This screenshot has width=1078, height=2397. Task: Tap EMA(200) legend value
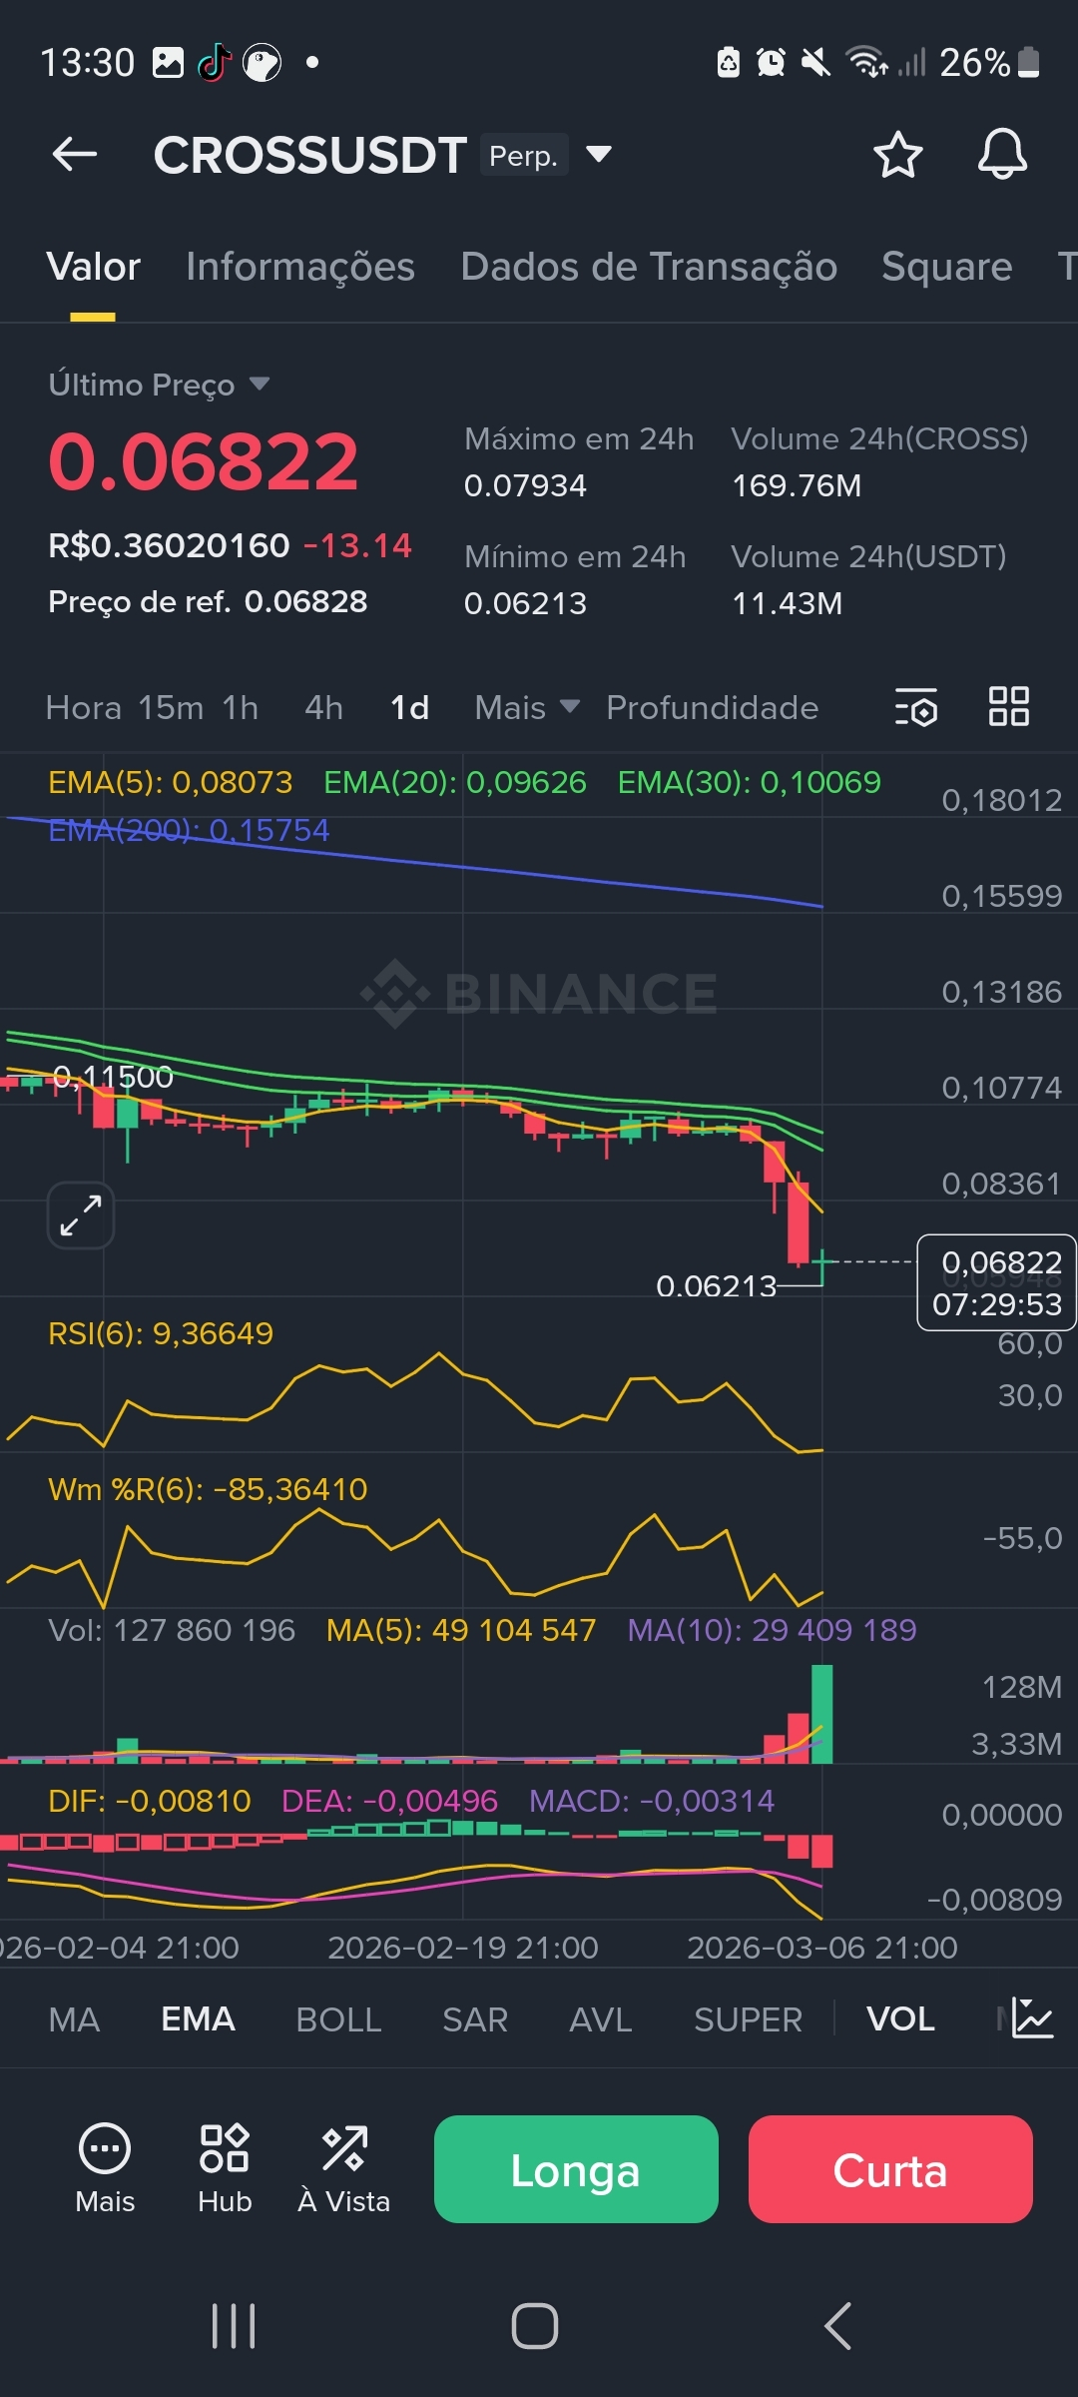pyautogui.click(x=189, y=830)
